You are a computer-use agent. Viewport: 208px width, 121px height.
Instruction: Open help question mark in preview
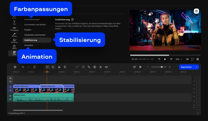[x=196, y=11]
